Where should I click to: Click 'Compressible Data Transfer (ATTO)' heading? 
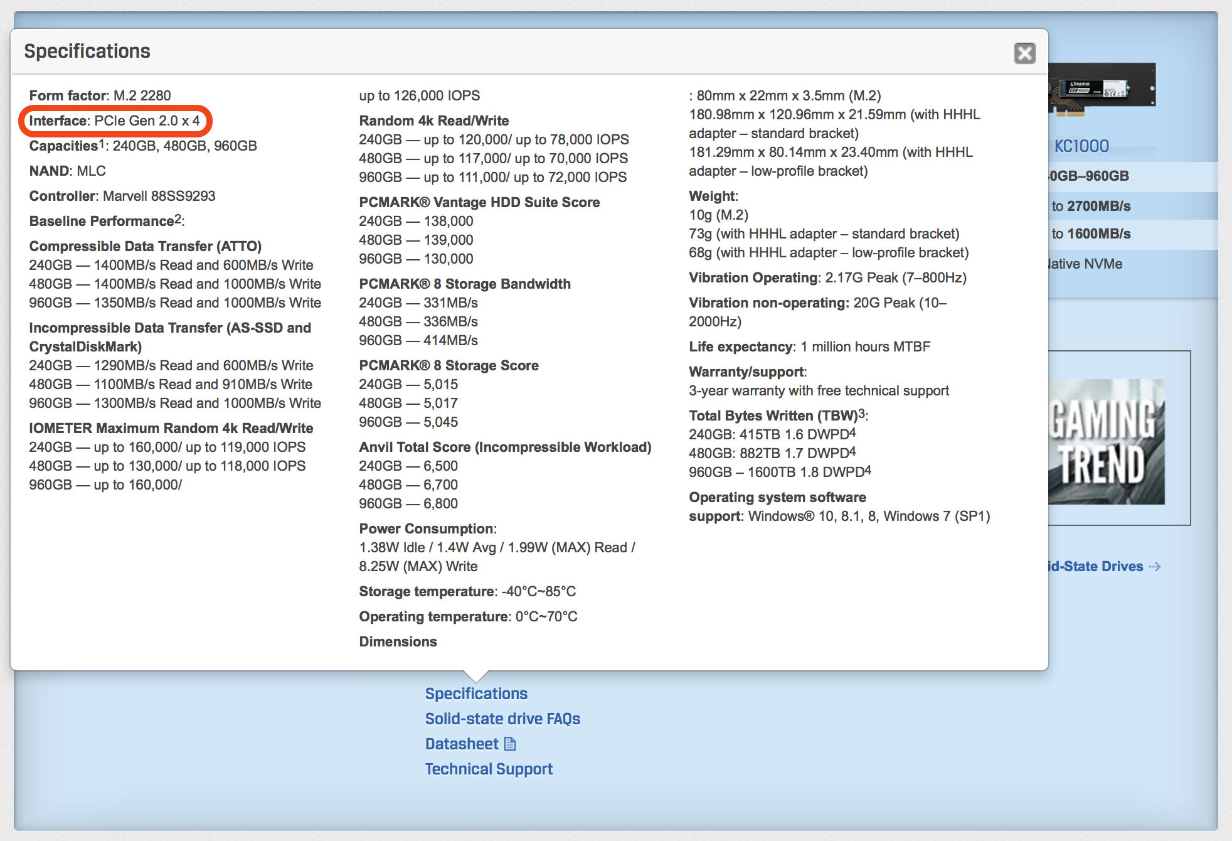[146, 246]
